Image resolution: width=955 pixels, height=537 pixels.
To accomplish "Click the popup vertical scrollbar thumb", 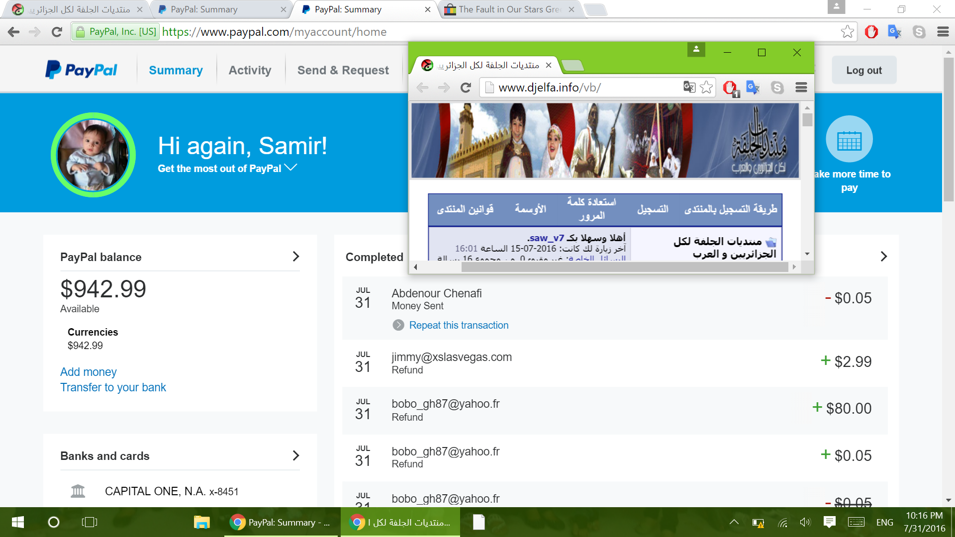I will (x=807, y=120).
